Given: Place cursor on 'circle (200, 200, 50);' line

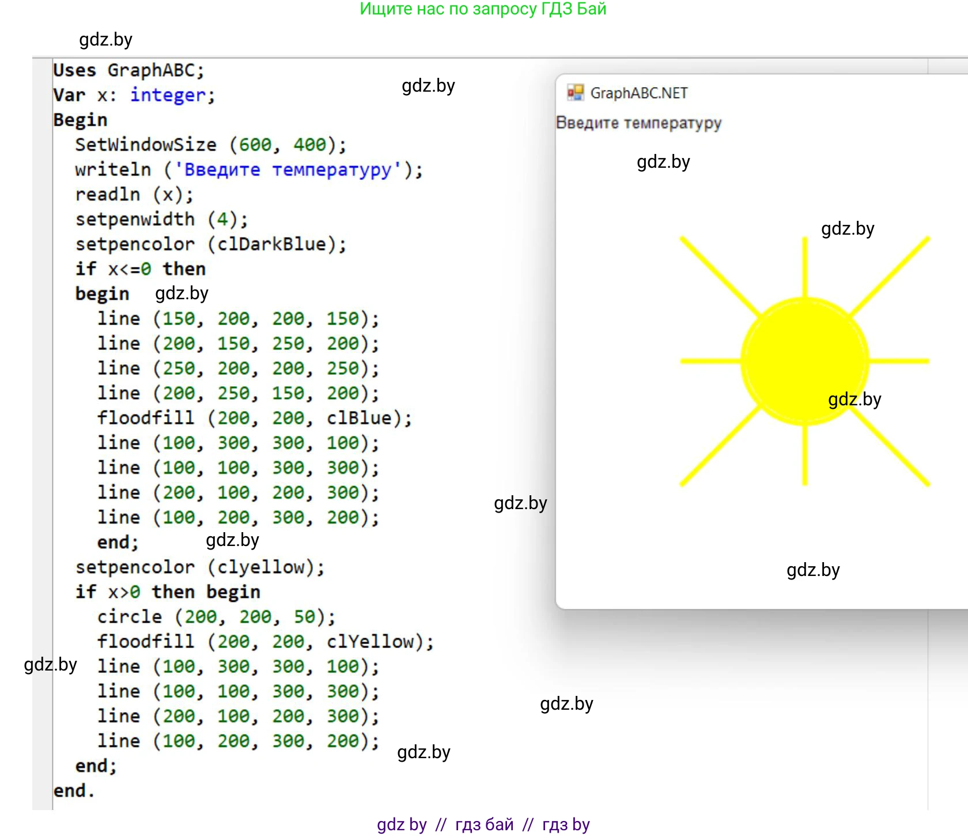Looking at the screenshot, I should pos(216,617).
